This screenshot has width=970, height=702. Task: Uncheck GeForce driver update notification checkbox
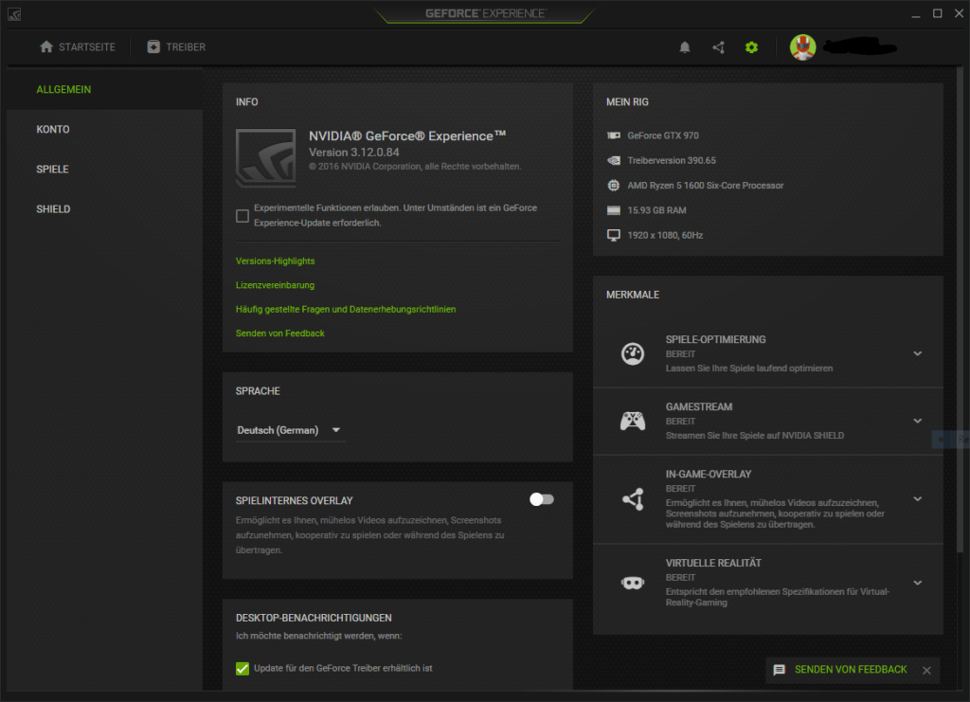pos(242,668)
